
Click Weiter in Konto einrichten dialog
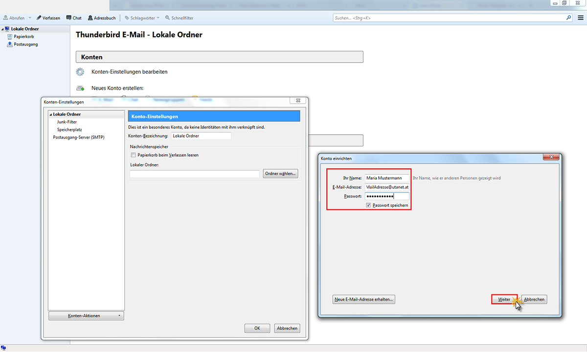(x=504, y=299)
